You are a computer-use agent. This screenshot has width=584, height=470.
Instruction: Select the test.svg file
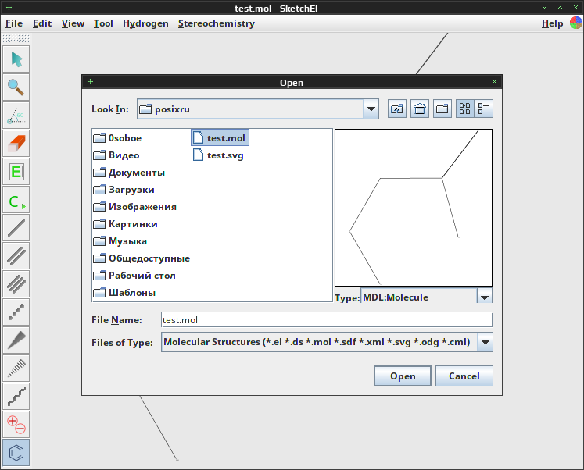219,155
